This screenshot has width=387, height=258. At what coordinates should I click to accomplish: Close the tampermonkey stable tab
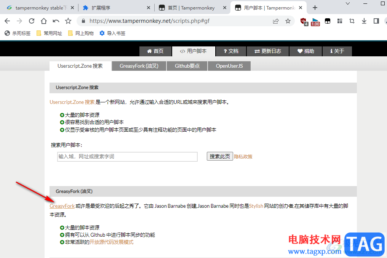[x=72, y=8]
